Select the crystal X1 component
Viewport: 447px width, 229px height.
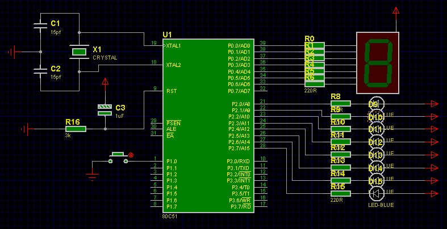(79, 52)
